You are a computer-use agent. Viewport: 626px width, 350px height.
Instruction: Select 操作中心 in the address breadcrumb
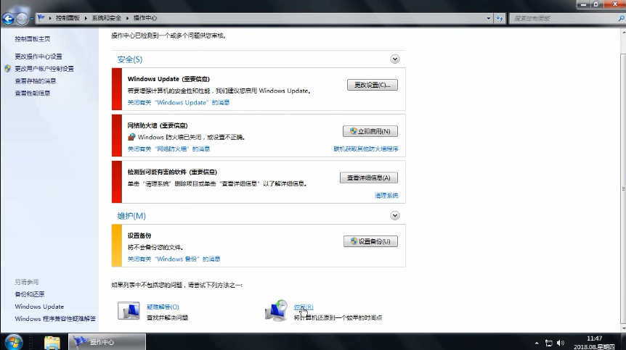[145, 18]
